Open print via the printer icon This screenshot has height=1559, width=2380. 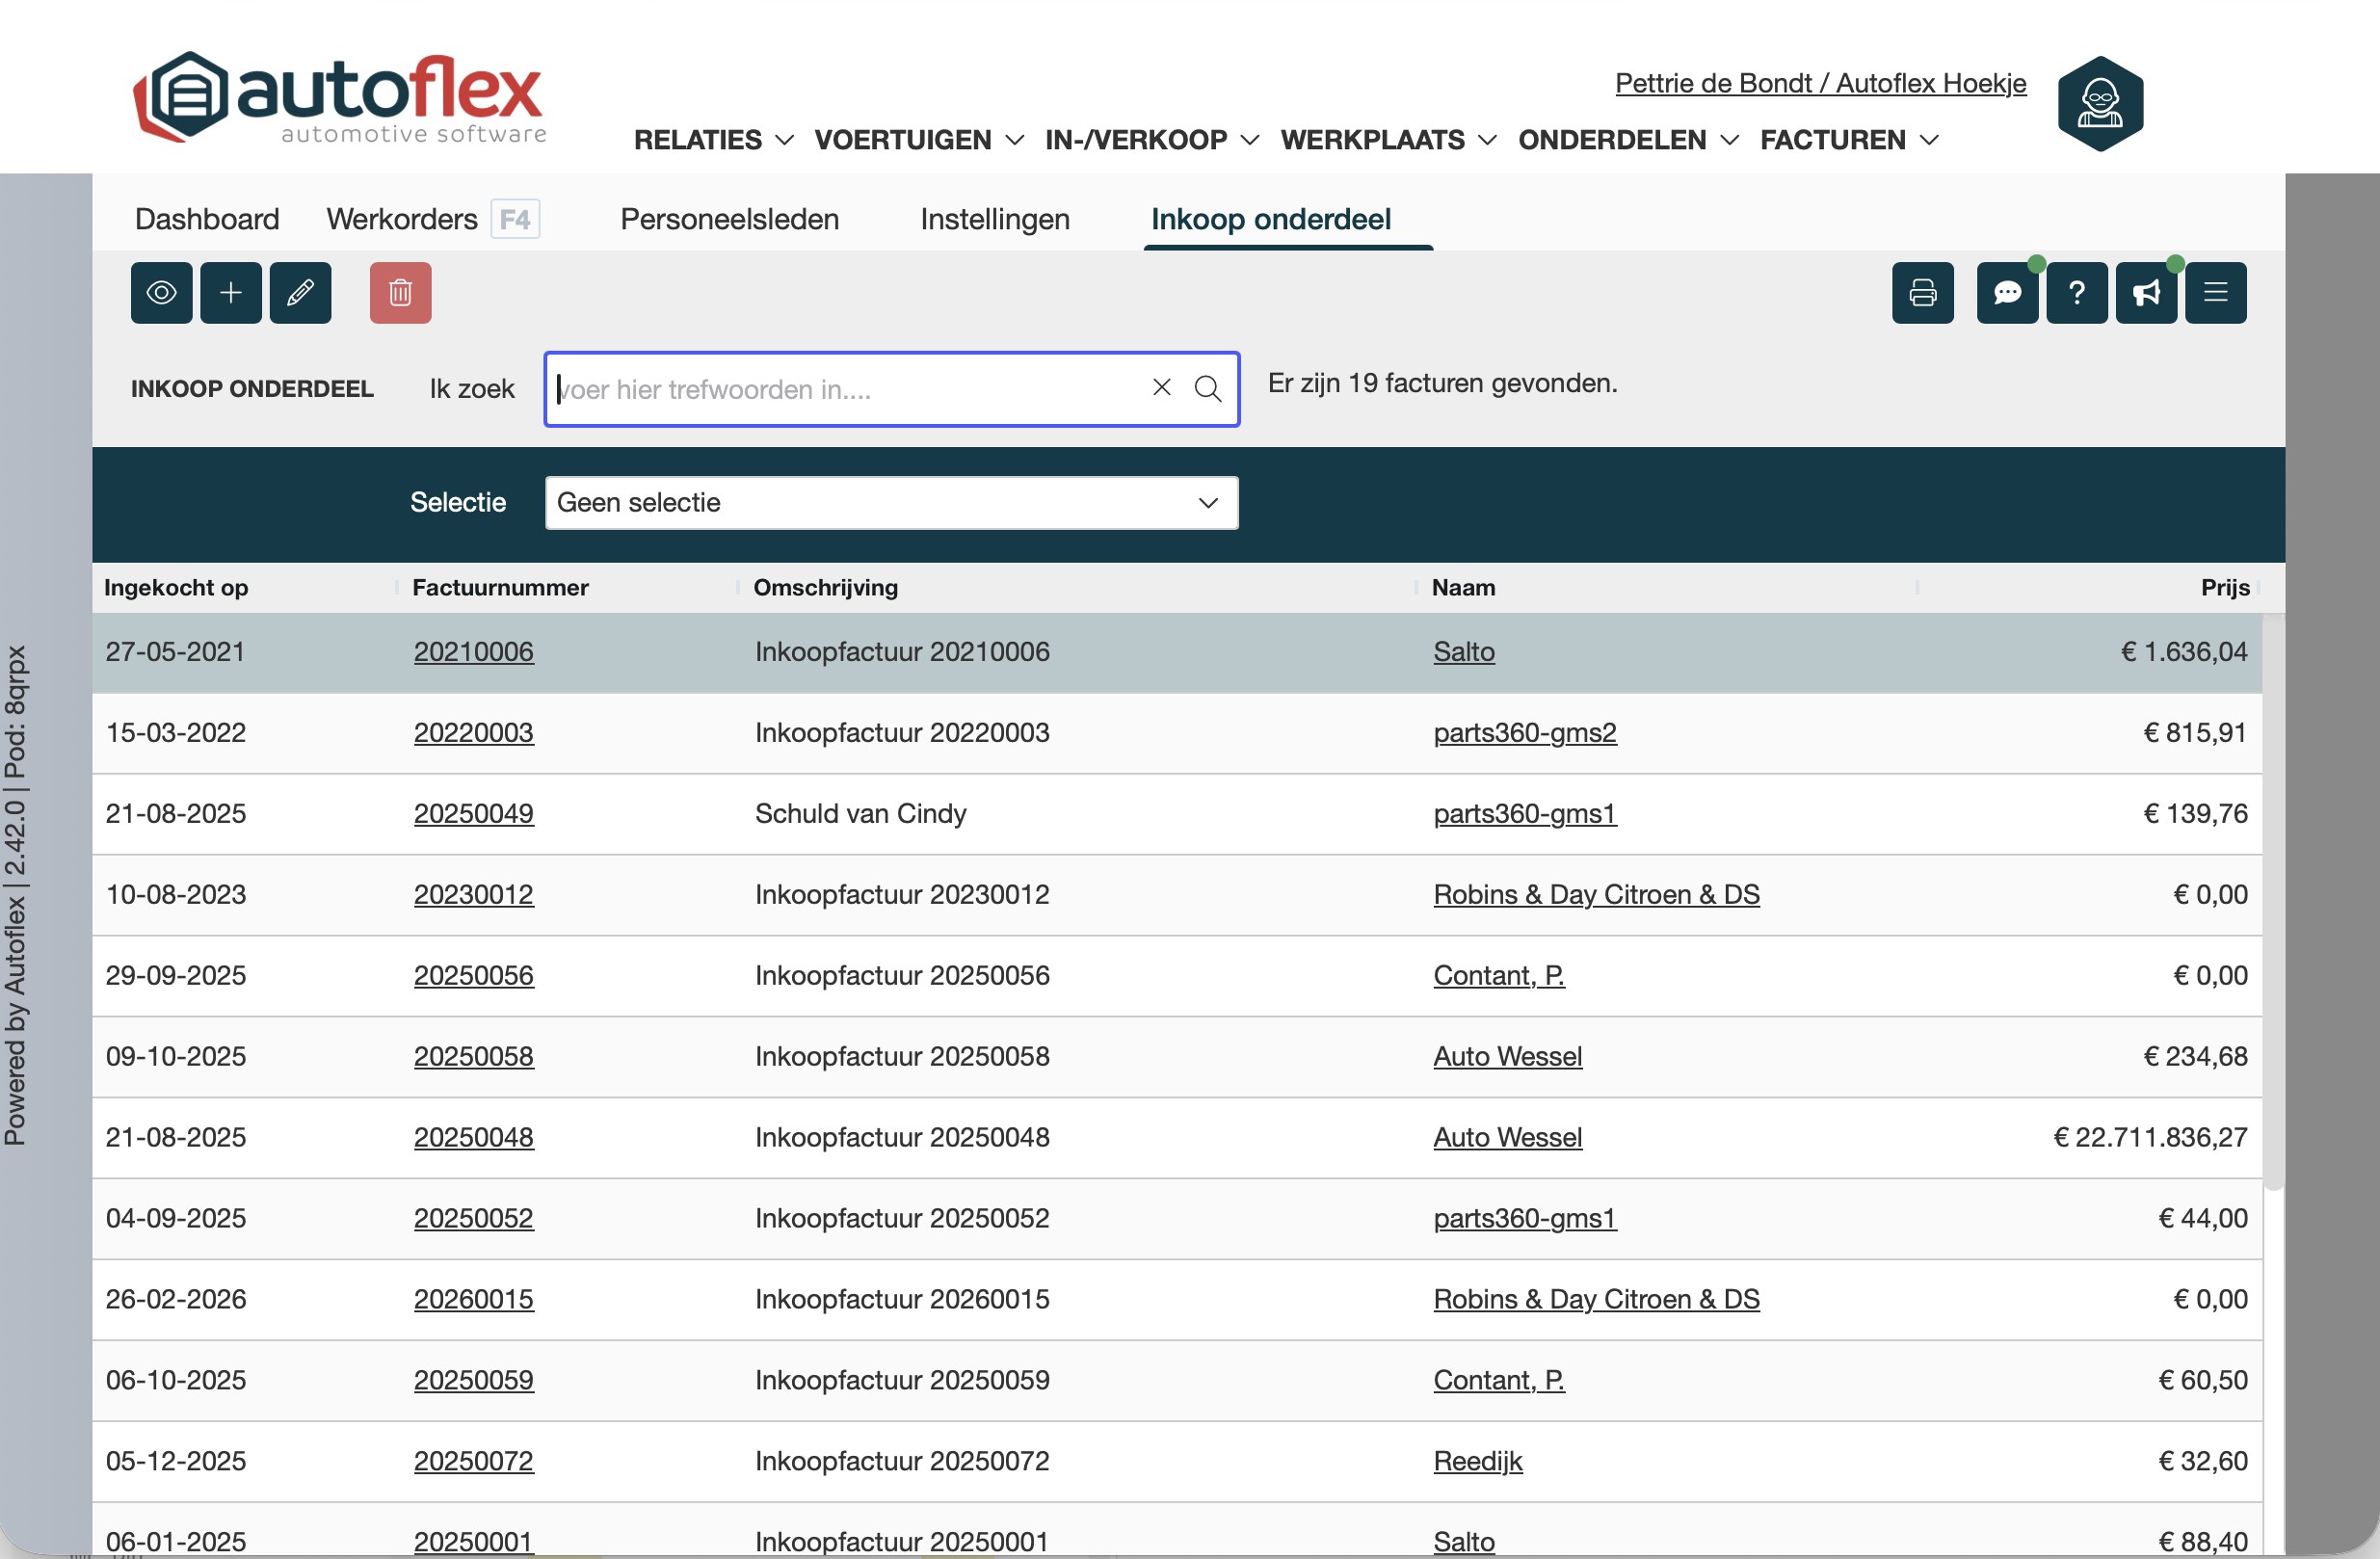(x=1923, y=293)
